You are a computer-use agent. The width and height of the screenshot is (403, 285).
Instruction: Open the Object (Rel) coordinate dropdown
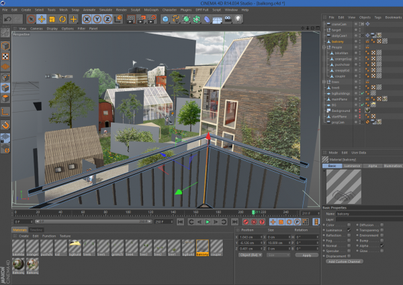251,255
